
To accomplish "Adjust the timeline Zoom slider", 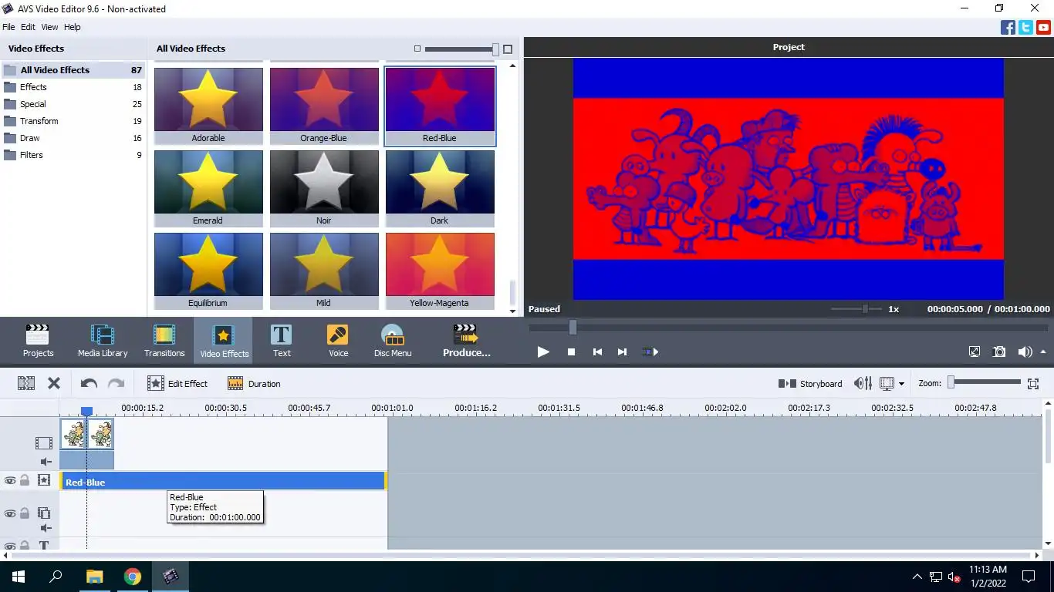I will [x=985, y=382].
